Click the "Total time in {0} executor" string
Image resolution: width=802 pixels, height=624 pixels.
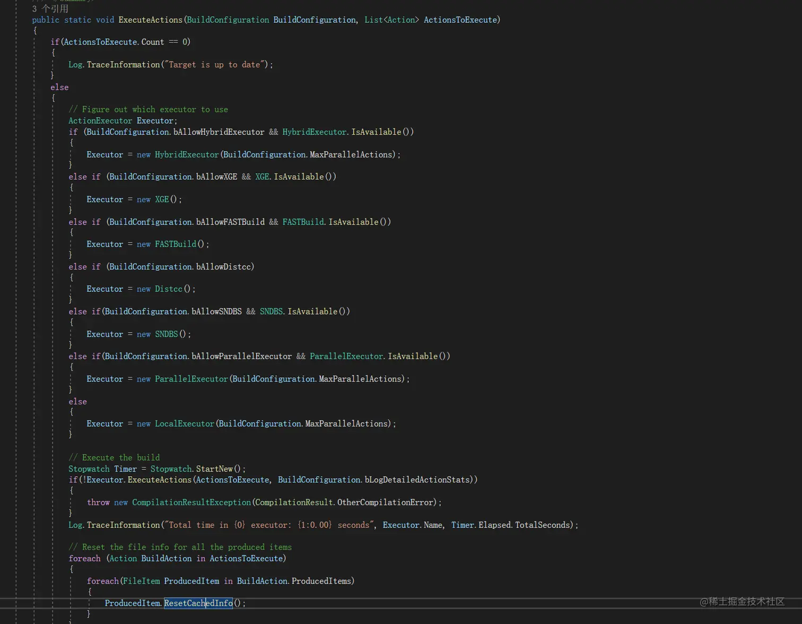pyautogui.click(x=269, y=525)
